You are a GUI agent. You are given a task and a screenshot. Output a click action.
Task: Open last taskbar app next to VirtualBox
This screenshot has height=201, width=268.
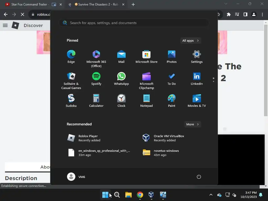tap(163, 195)
